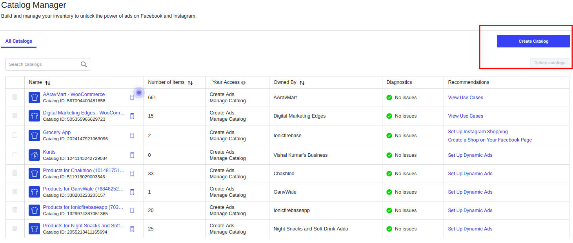The height and width of the screenshot is (243, 573).
Task: Click Catalog ID 1241143242729084 text
Action: tap(75, 159)
